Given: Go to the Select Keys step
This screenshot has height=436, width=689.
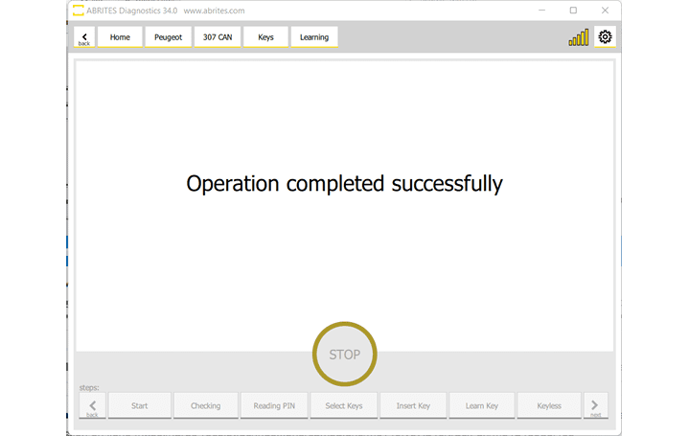Looking at the screenshot, I should 343,405.
